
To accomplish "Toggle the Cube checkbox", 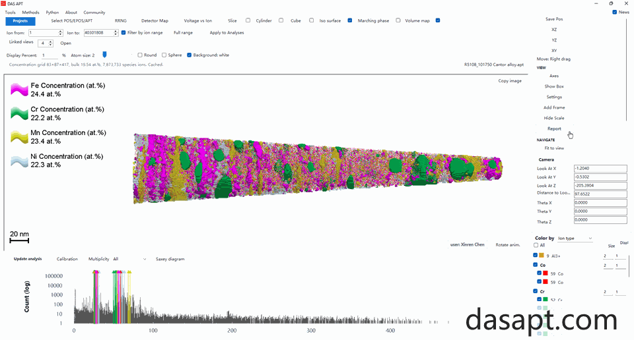I will (311, 20).
